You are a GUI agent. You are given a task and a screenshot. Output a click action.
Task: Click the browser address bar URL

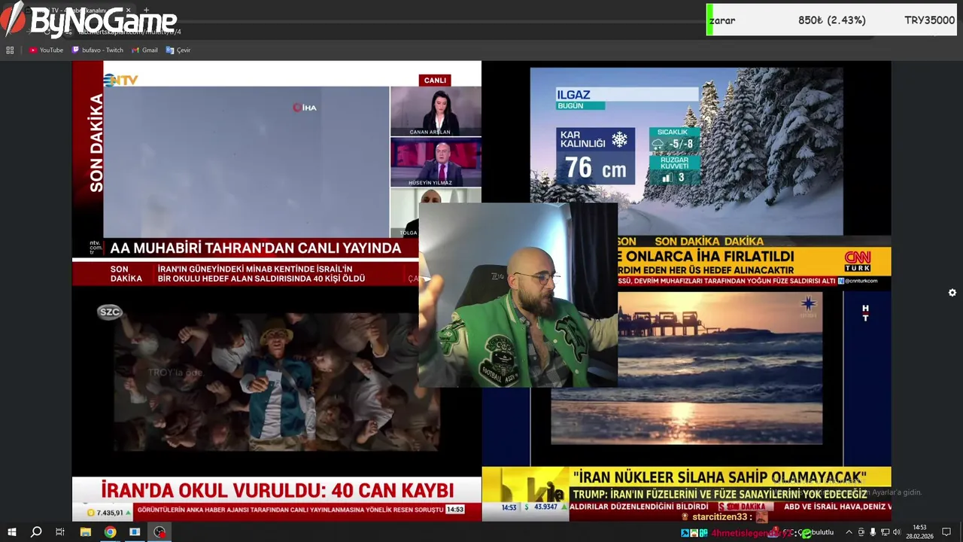click(x=129, y=32)
